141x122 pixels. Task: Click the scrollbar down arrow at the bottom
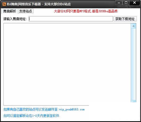coord(133,101)
